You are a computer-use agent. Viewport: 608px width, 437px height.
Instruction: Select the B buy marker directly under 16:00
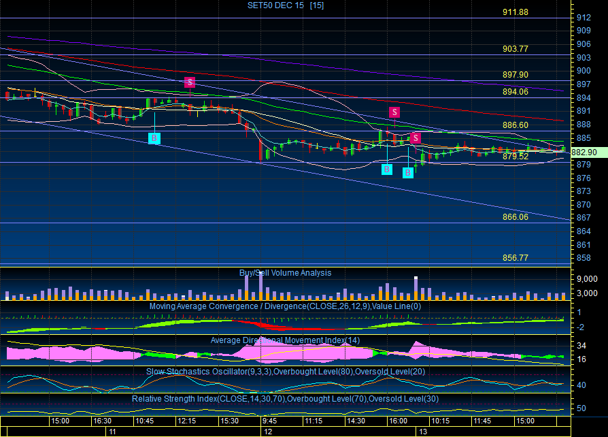click(x=386, y=169)
